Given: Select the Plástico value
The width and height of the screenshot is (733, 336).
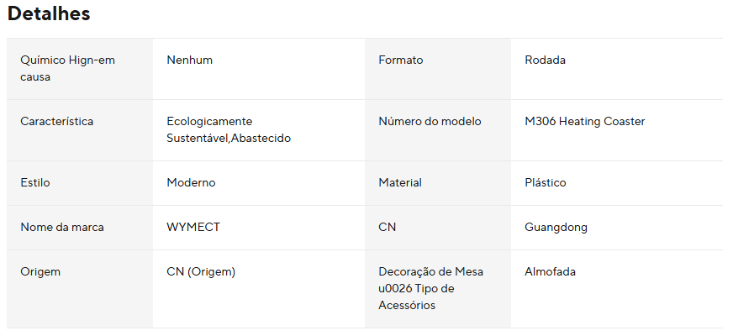Looking at the screenshot, I should (545, 182).
